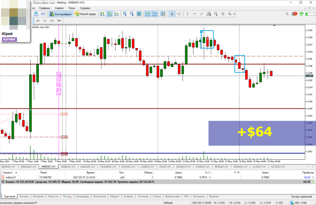This screenshot has height=205, width=316.
Task: Open the toolbar search magnifier
Action: point(287,14)
